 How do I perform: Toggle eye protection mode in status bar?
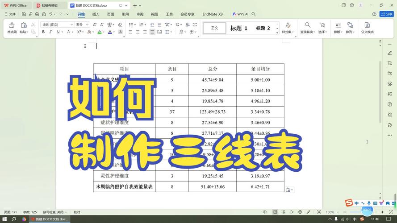264,212
